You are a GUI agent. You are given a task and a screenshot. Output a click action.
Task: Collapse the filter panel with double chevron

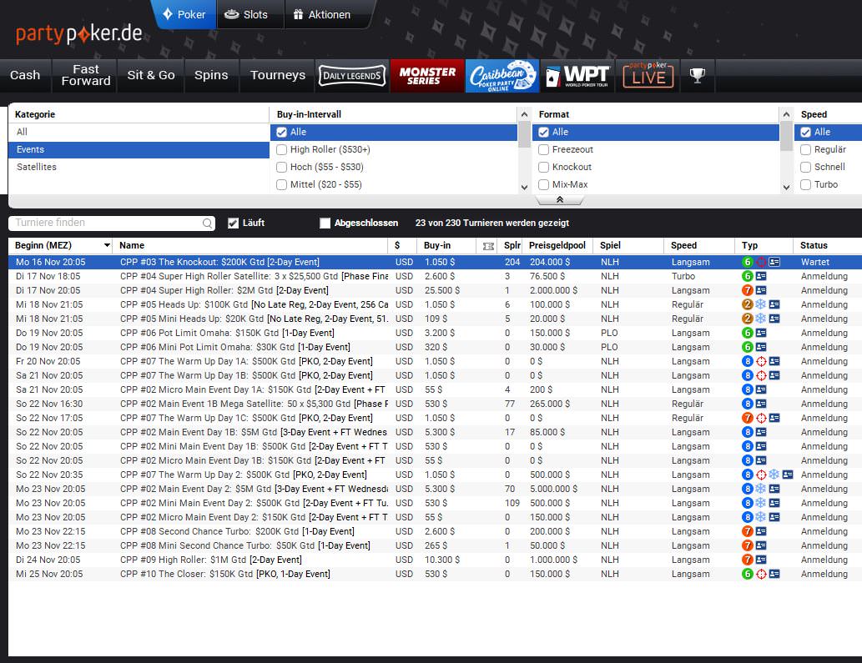[559, 200]
